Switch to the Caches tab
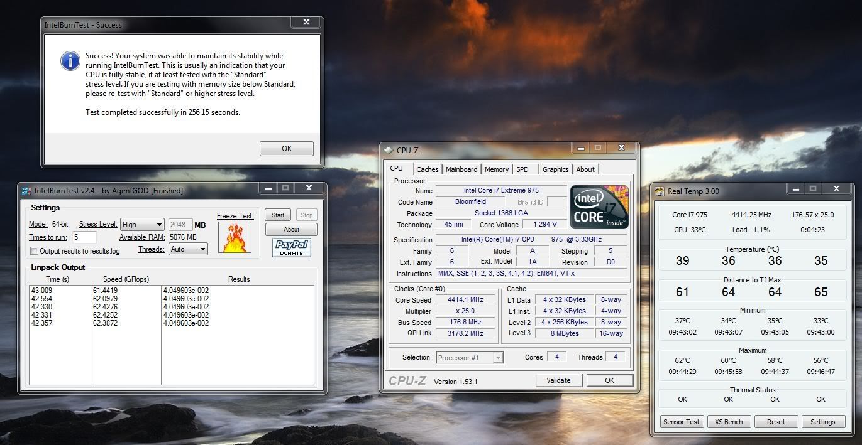Viewport: 862px width, 445px height. (428, 169)
